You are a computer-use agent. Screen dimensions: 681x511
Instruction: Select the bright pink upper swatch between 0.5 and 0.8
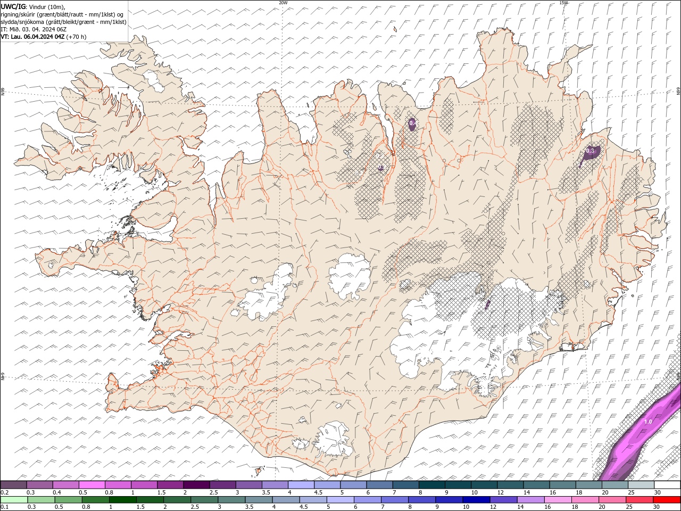(x=92, y=485)
